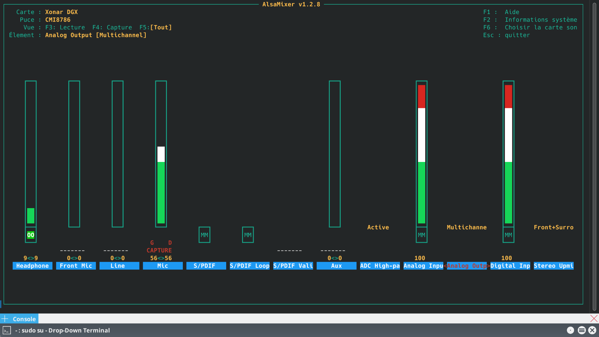
Task: Toggle S/PDIF Loopback mute box
Action: 248,235
